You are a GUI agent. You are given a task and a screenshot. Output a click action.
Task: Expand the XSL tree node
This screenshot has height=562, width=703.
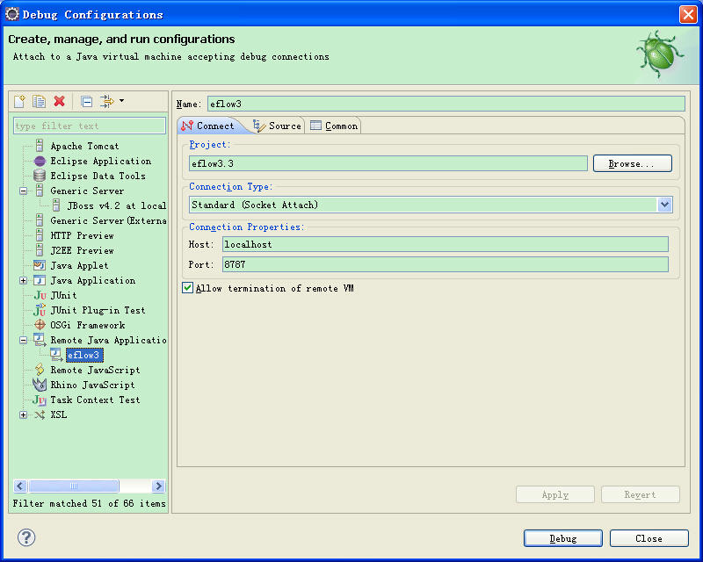tap(24, 415)
